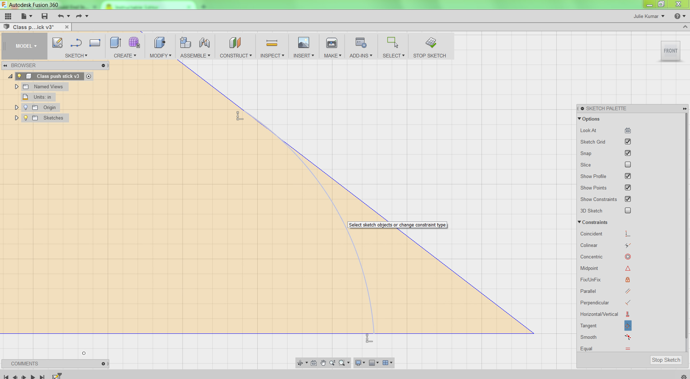Apply the Fix/UnFix lock constraint
This screenshot has height=379, width=690.
pyautogui.click(x=628, y=280)
